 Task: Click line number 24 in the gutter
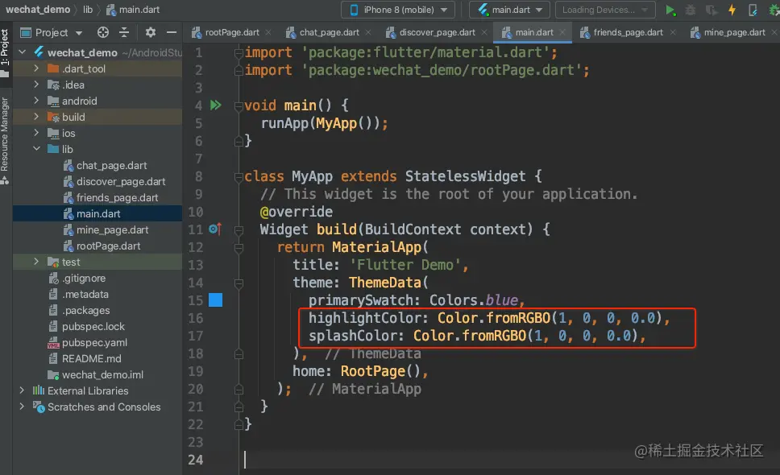click(x=196, y=460)
